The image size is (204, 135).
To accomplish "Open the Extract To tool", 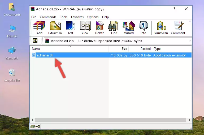I will [55, 28].
